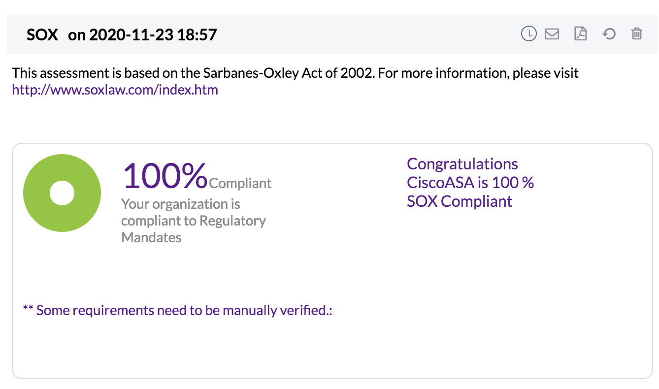The image size is (659, 389).
Task: Click the gray Compliant label beside 100%
Action: point(240,184)
